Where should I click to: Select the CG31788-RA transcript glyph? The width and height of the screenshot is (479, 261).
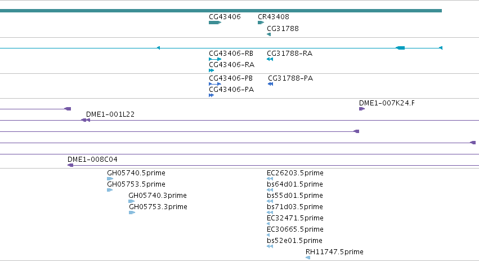pos(270,59)
